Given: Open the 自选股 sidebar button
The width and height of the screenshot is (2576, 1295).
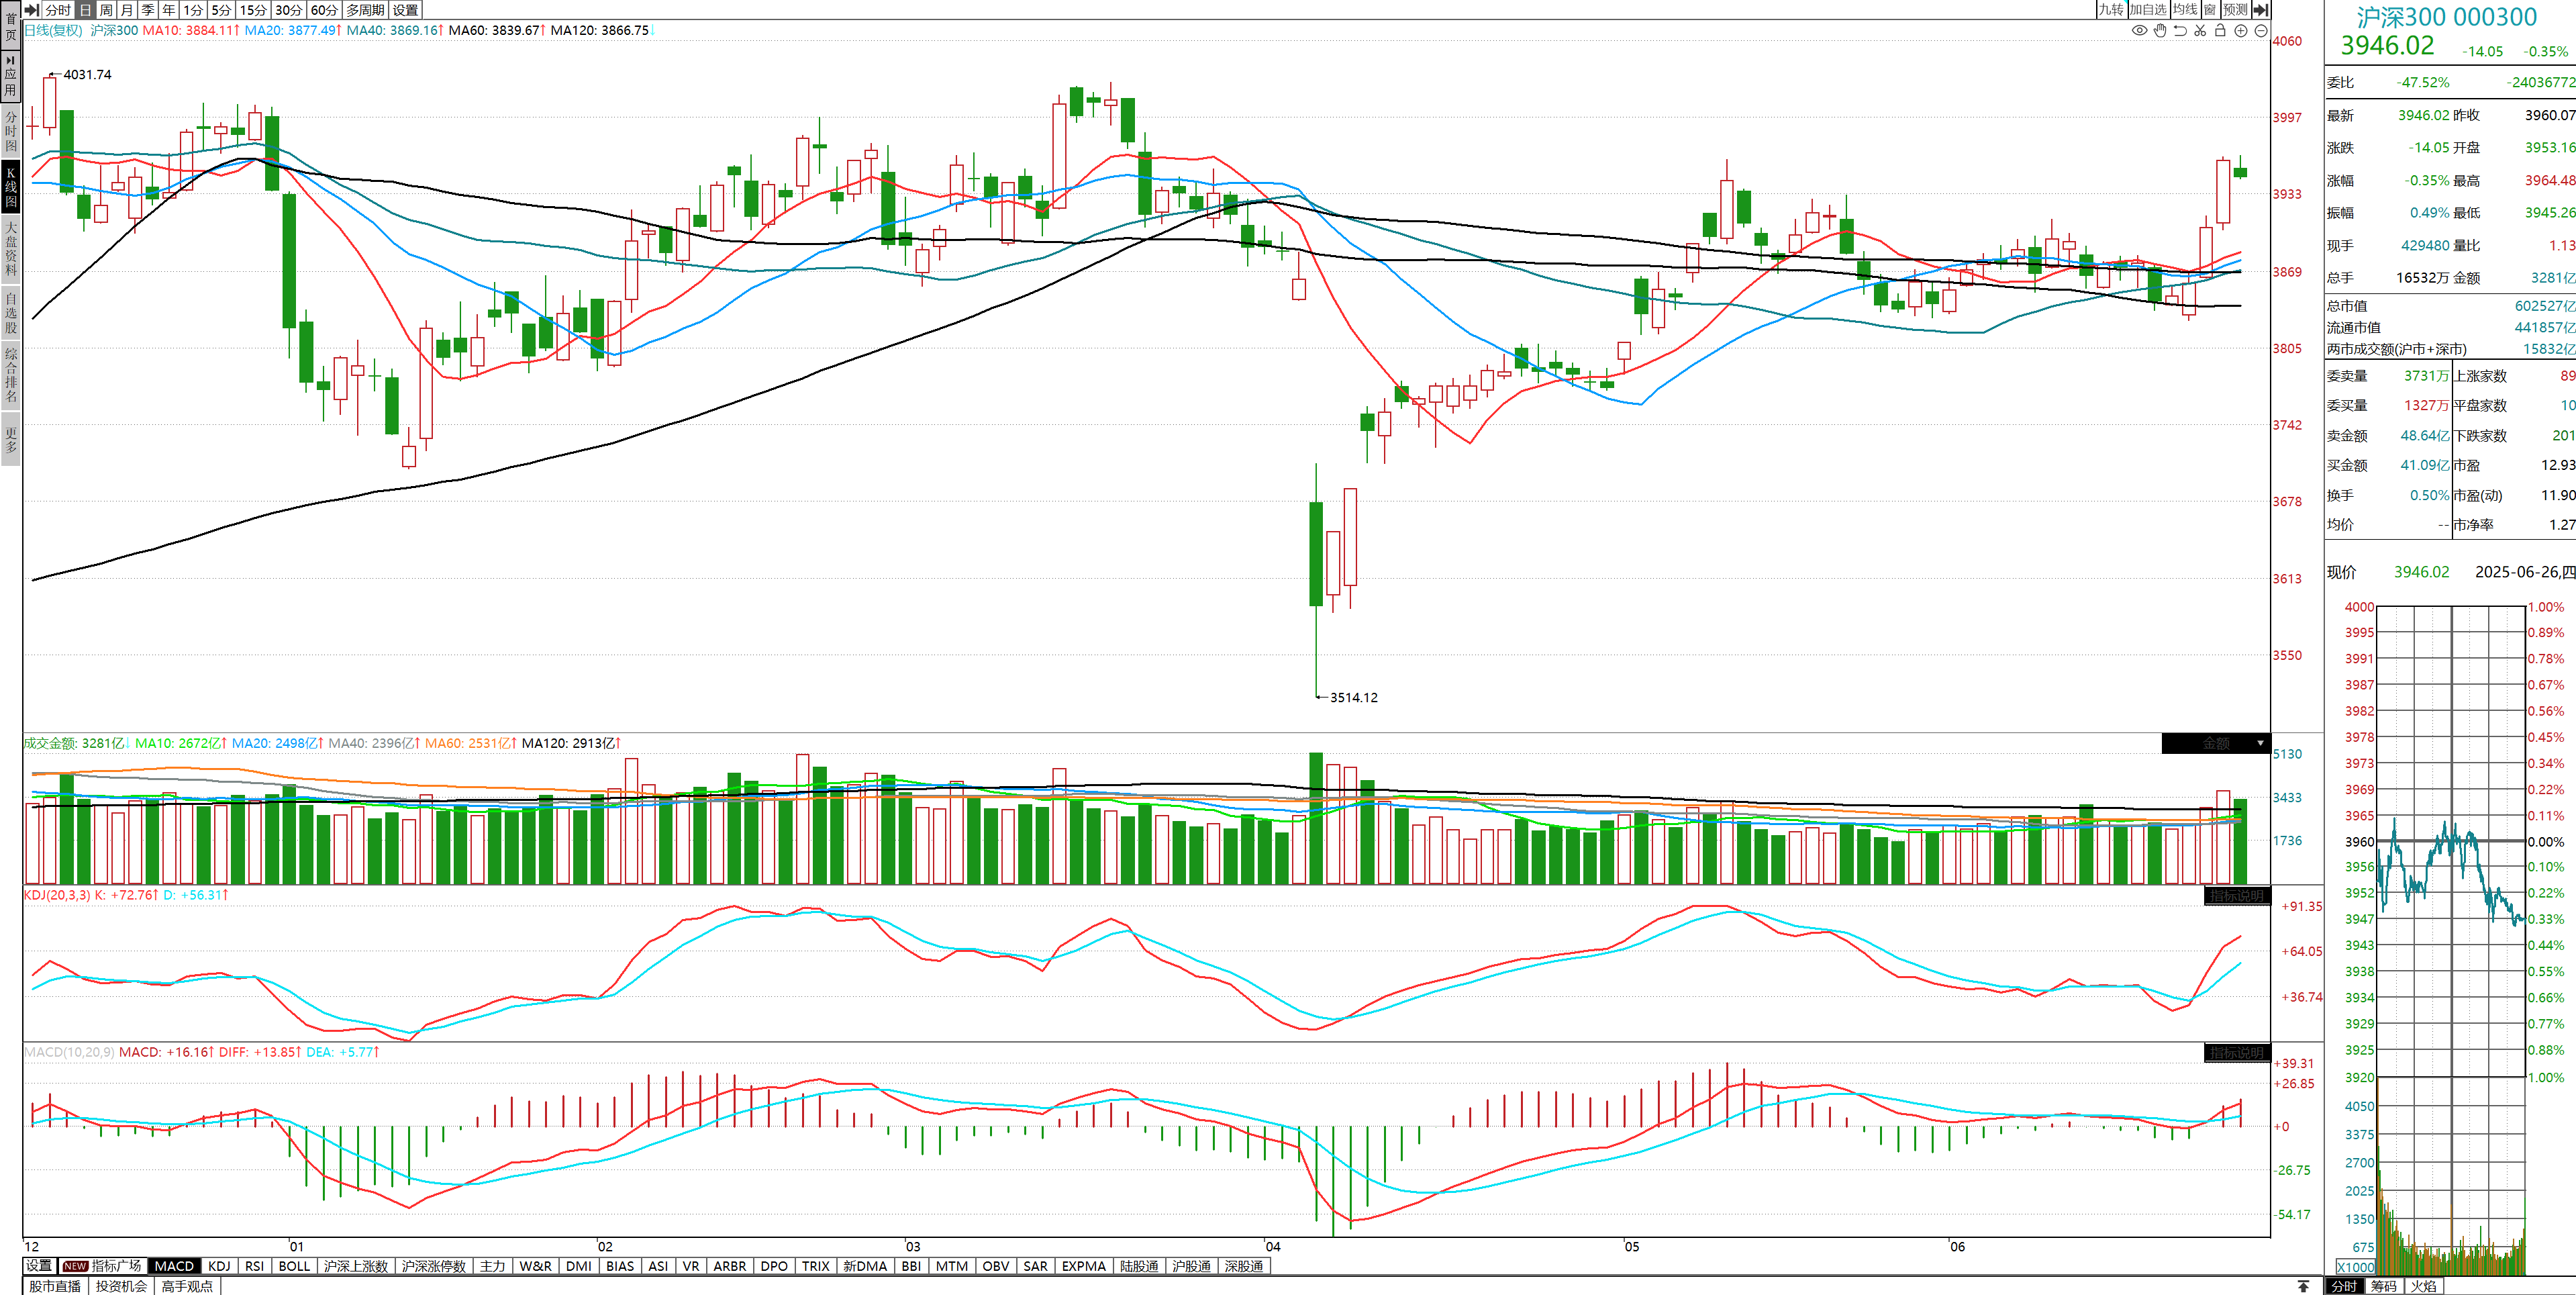Looking at the screenshot, I should click(10, 312).
